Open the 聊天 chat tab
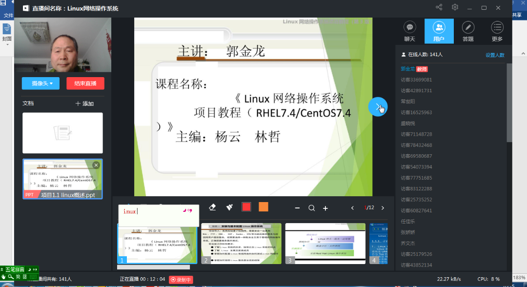This screenshot has height=287, width=527. [409, 31]
